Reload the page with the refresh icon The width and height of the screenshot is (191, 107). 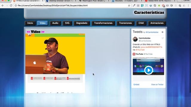tap(11, 5)
